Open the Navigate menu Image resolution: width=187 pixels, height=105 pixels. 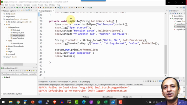27,5
